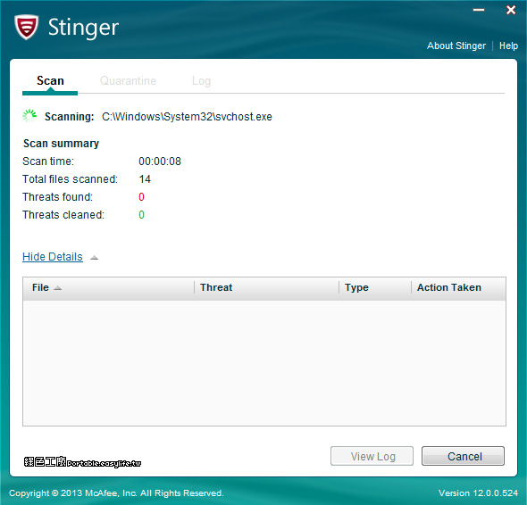Click the Scan time label
The image size is (527, 505).
coord(48,161)
